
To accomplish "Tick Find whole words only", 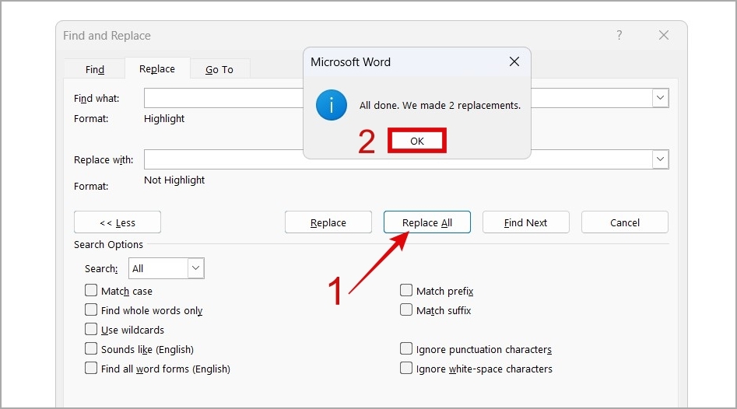I will pyautogui.click(x=91, y=309).
